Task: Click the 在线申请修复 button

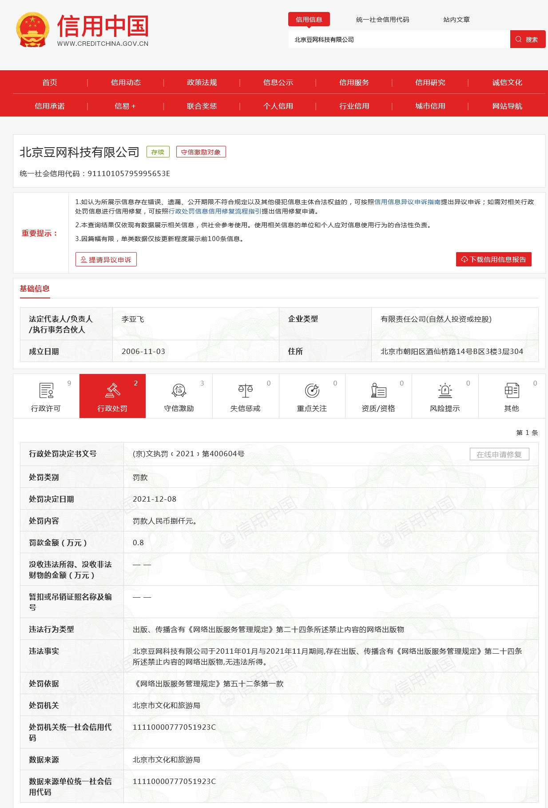Action: (500, 454)
